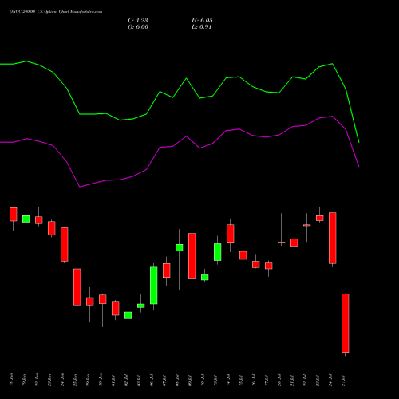Viewport: 399px width, 399px height.
Task: Select the green candlestick for 08 Jul
Action: click(x=180, y=247)
